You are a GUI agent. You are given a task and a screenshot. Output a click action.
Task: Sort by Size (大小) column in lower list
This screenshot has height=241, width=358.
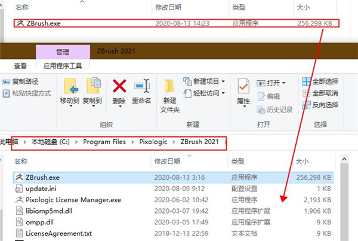point(303,161)
